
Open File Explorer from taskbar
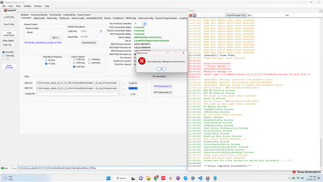click(148, 178)
